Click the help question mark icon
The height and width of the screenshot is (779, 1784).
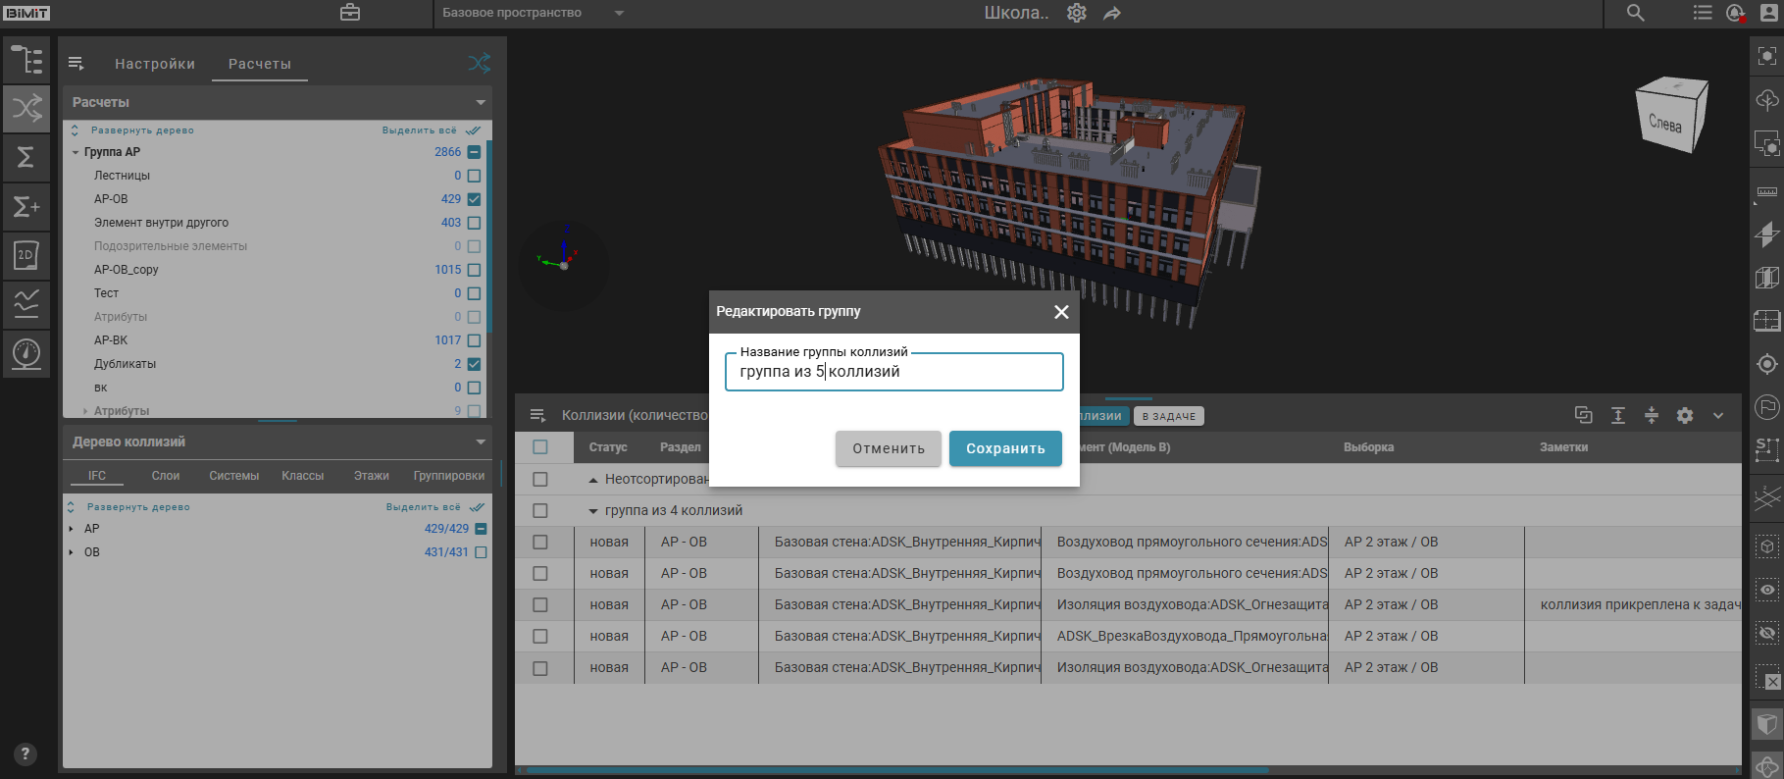tap(25, 753)
